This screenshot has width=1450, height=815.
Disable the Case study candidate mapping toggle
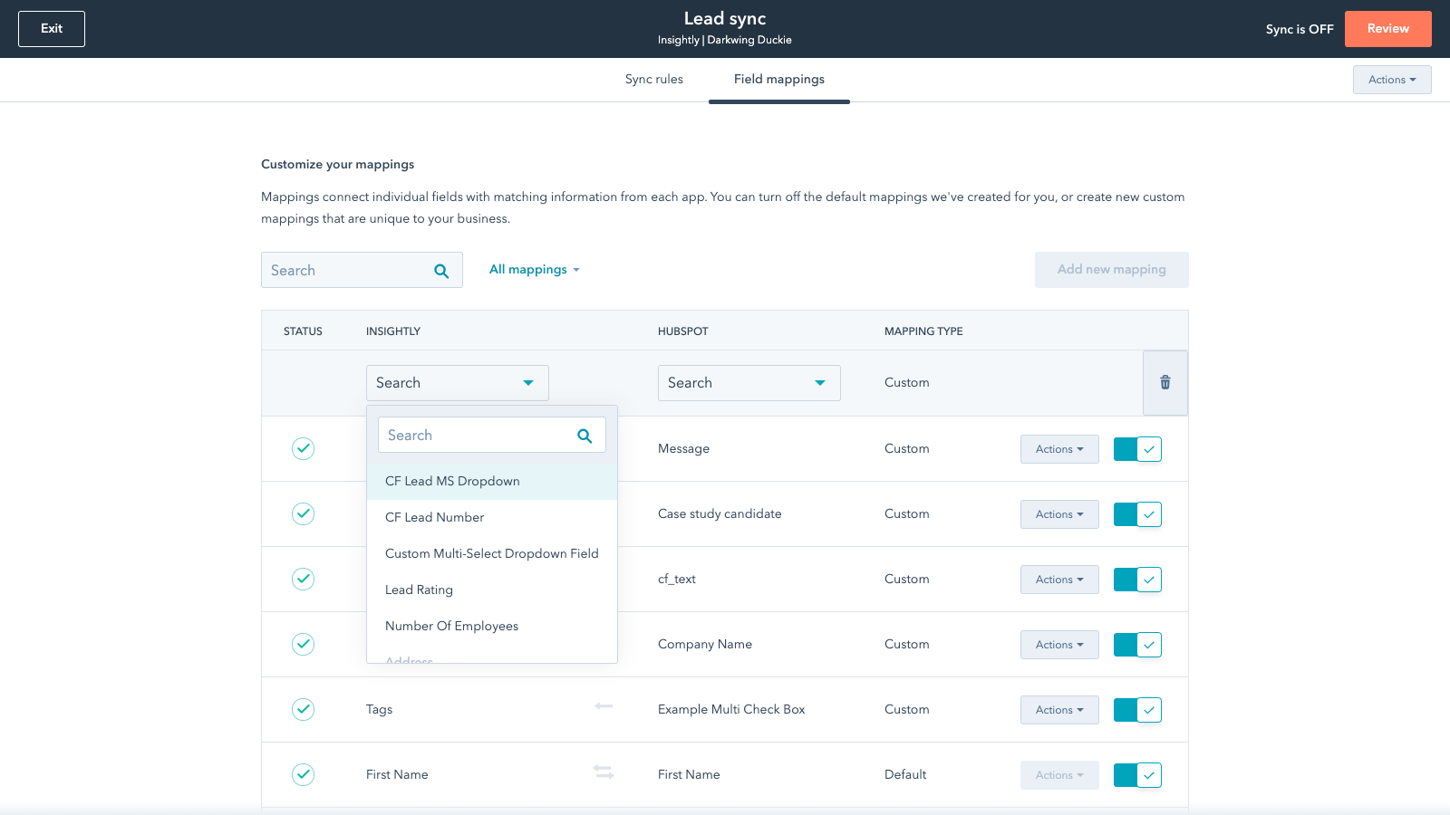point(1137,514)
